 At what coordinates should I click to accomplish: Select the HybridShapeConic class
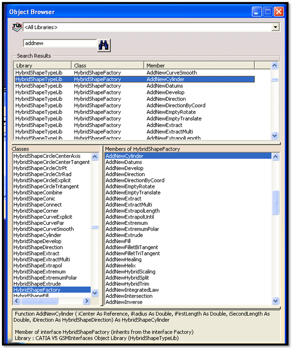click(x=52, y=198)
